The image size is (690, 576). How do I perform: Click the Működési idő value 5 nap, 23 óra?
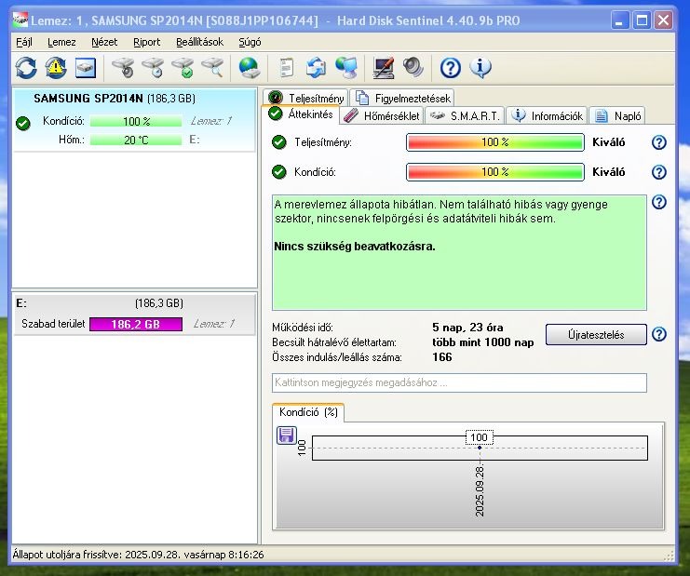pyautogui.click(x=467, y=328)
